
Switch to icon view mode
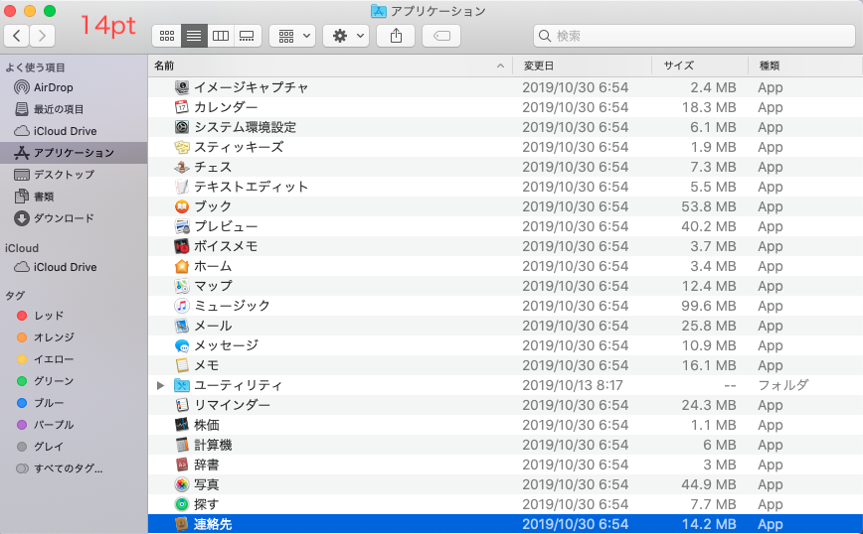coord(166,36)
